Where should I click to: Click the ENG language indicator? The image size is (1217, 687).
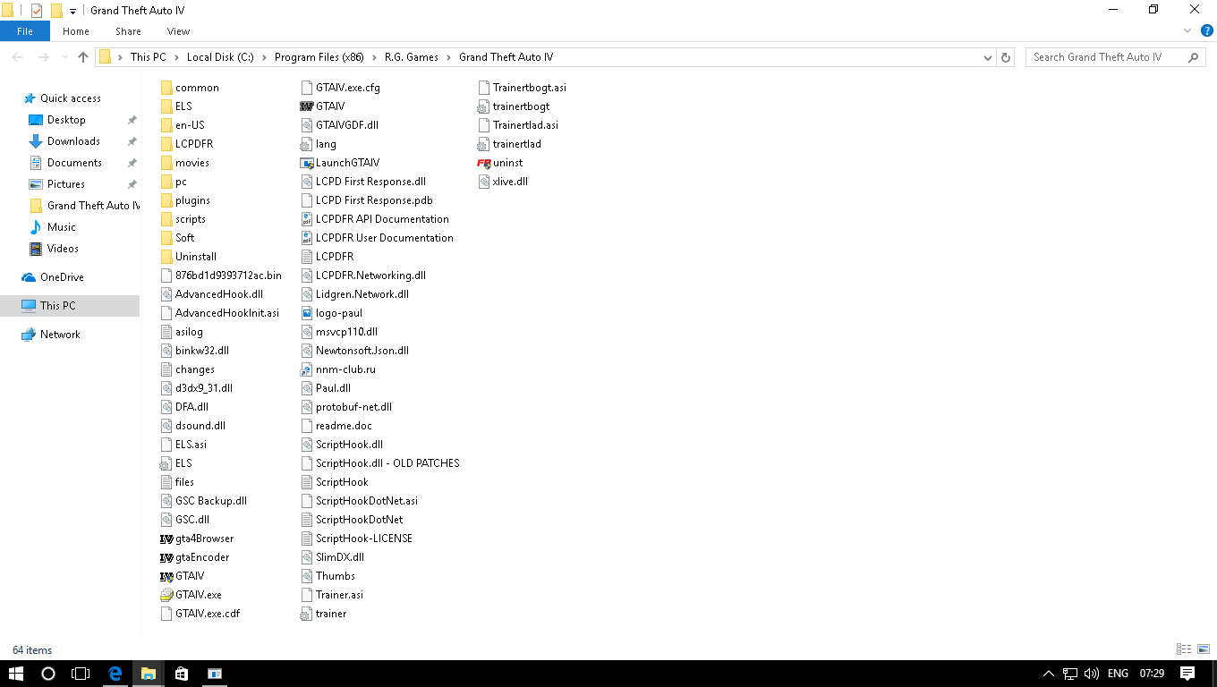[x=1118, y=674]
